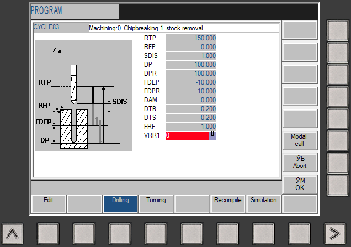
Task: Click the hardware key below the Drilling softkey
Action: point(120,234)
